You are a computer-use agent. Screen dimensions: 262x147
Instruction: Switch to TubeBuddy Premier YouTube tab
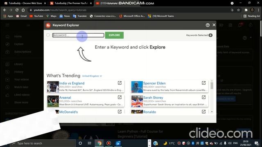(71, 3)
